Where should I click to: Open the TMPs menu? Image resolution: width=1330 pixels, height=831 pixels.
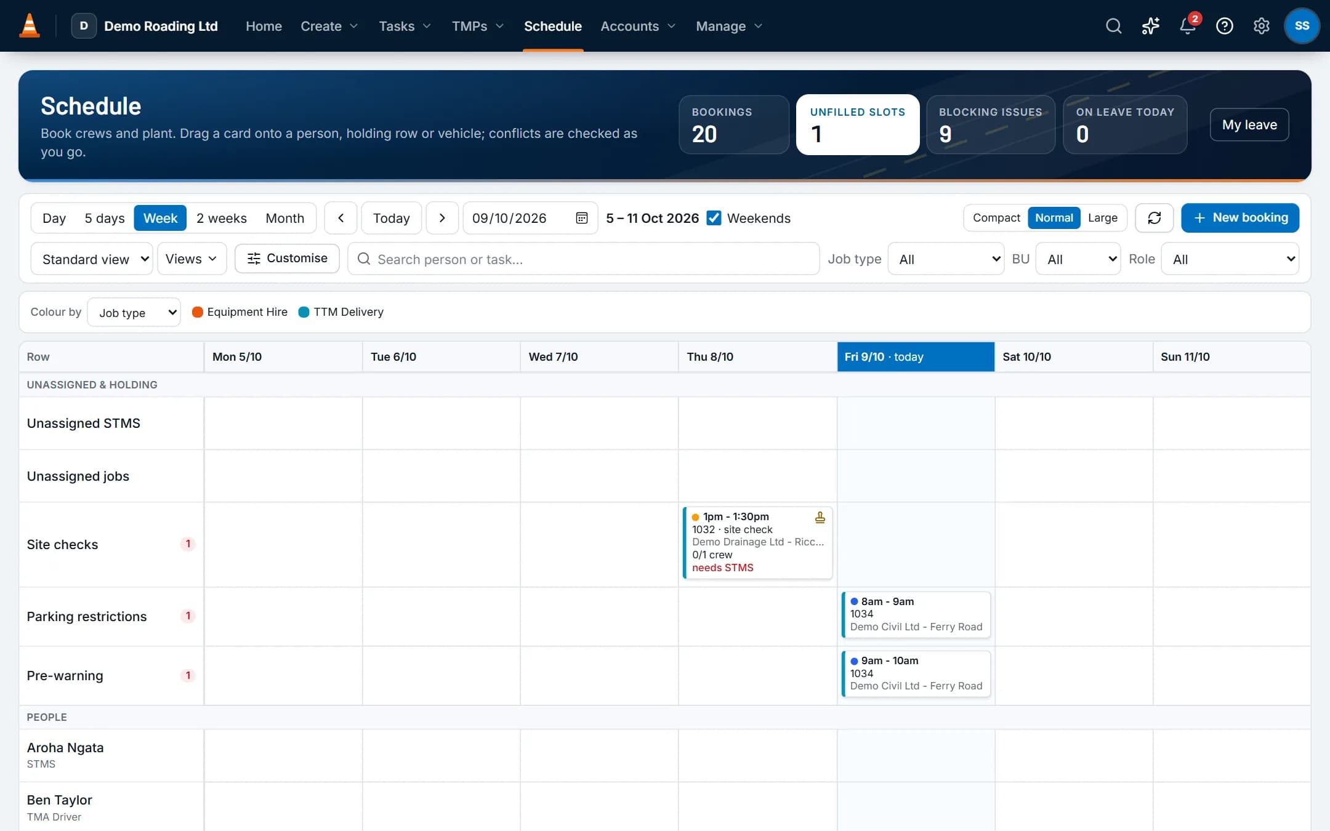tap(478, 26)
